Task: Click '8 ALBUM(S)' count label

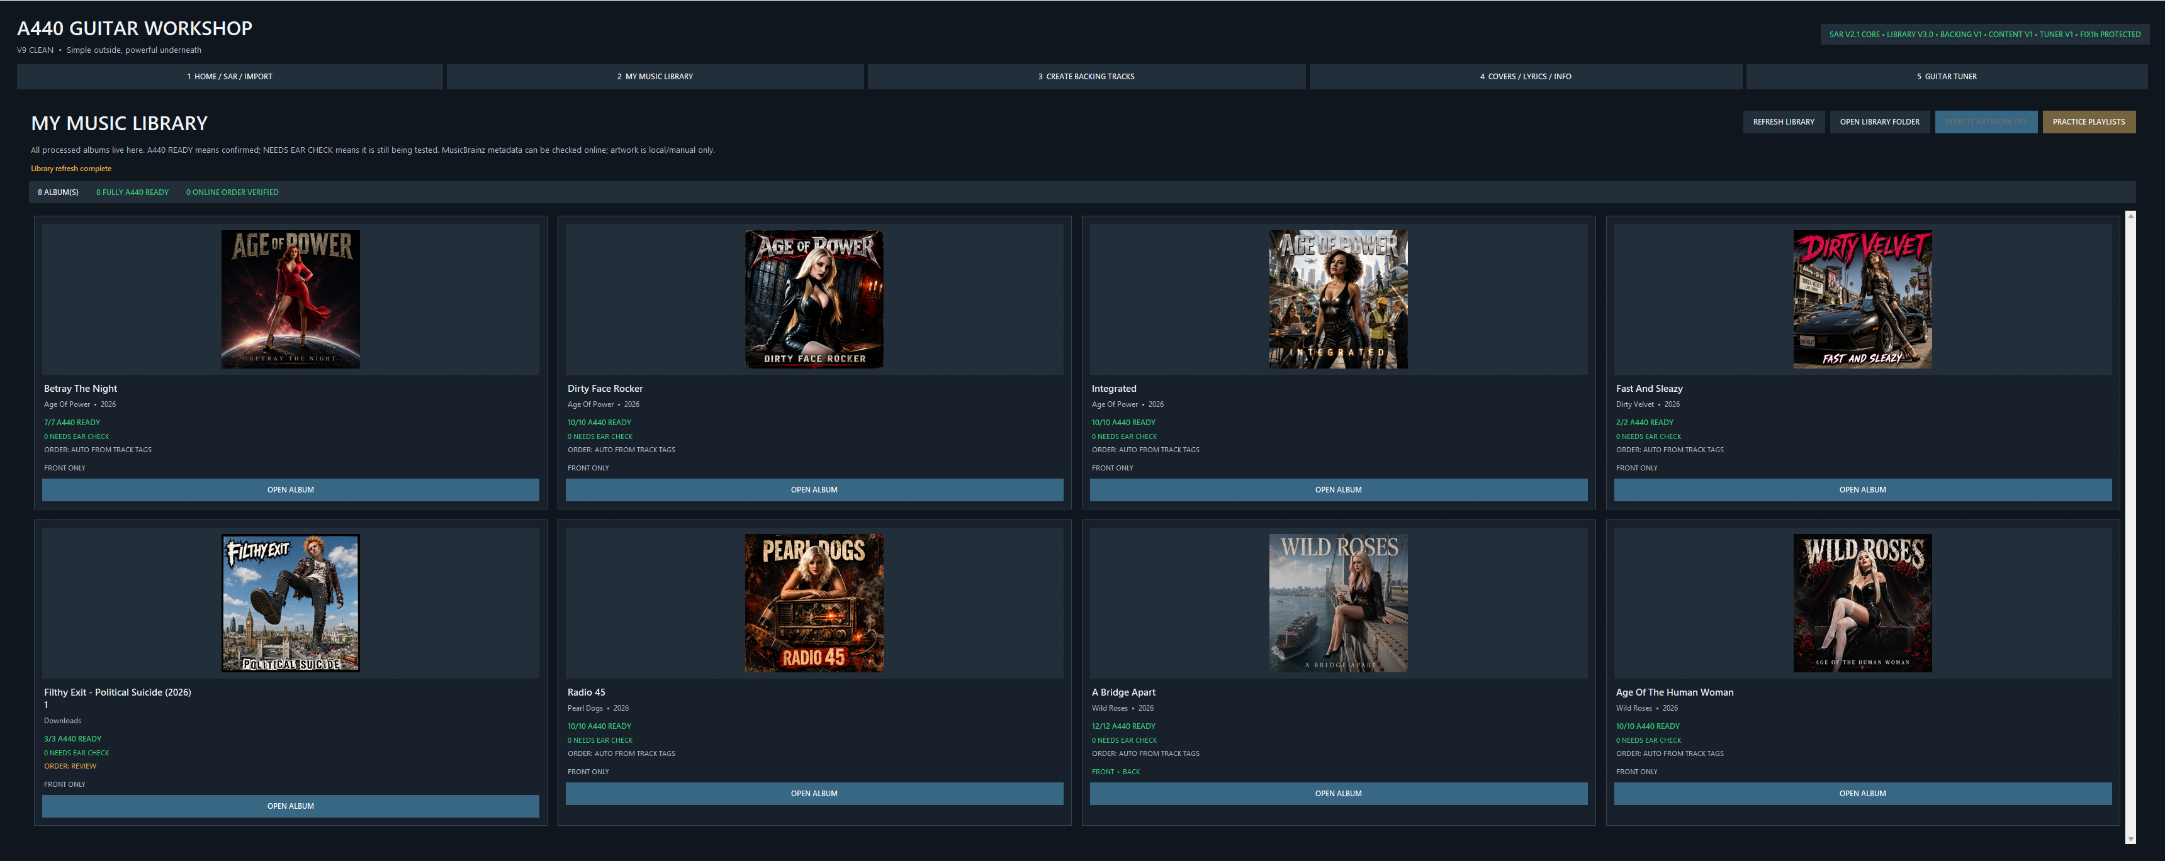Action: (x=58, y=192)
